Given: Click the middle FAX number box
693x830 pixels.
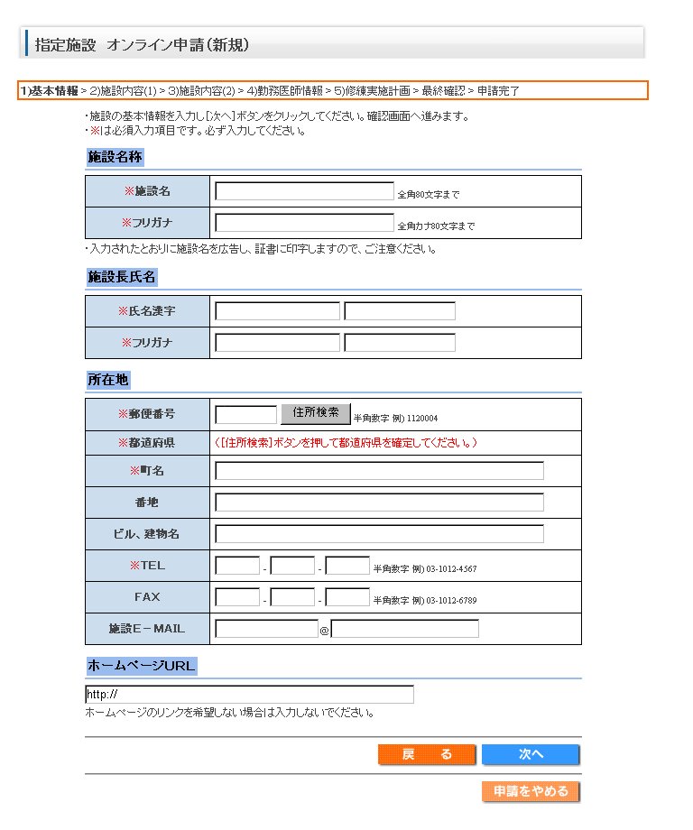Looking at the screenshot, I should [292, 597].
